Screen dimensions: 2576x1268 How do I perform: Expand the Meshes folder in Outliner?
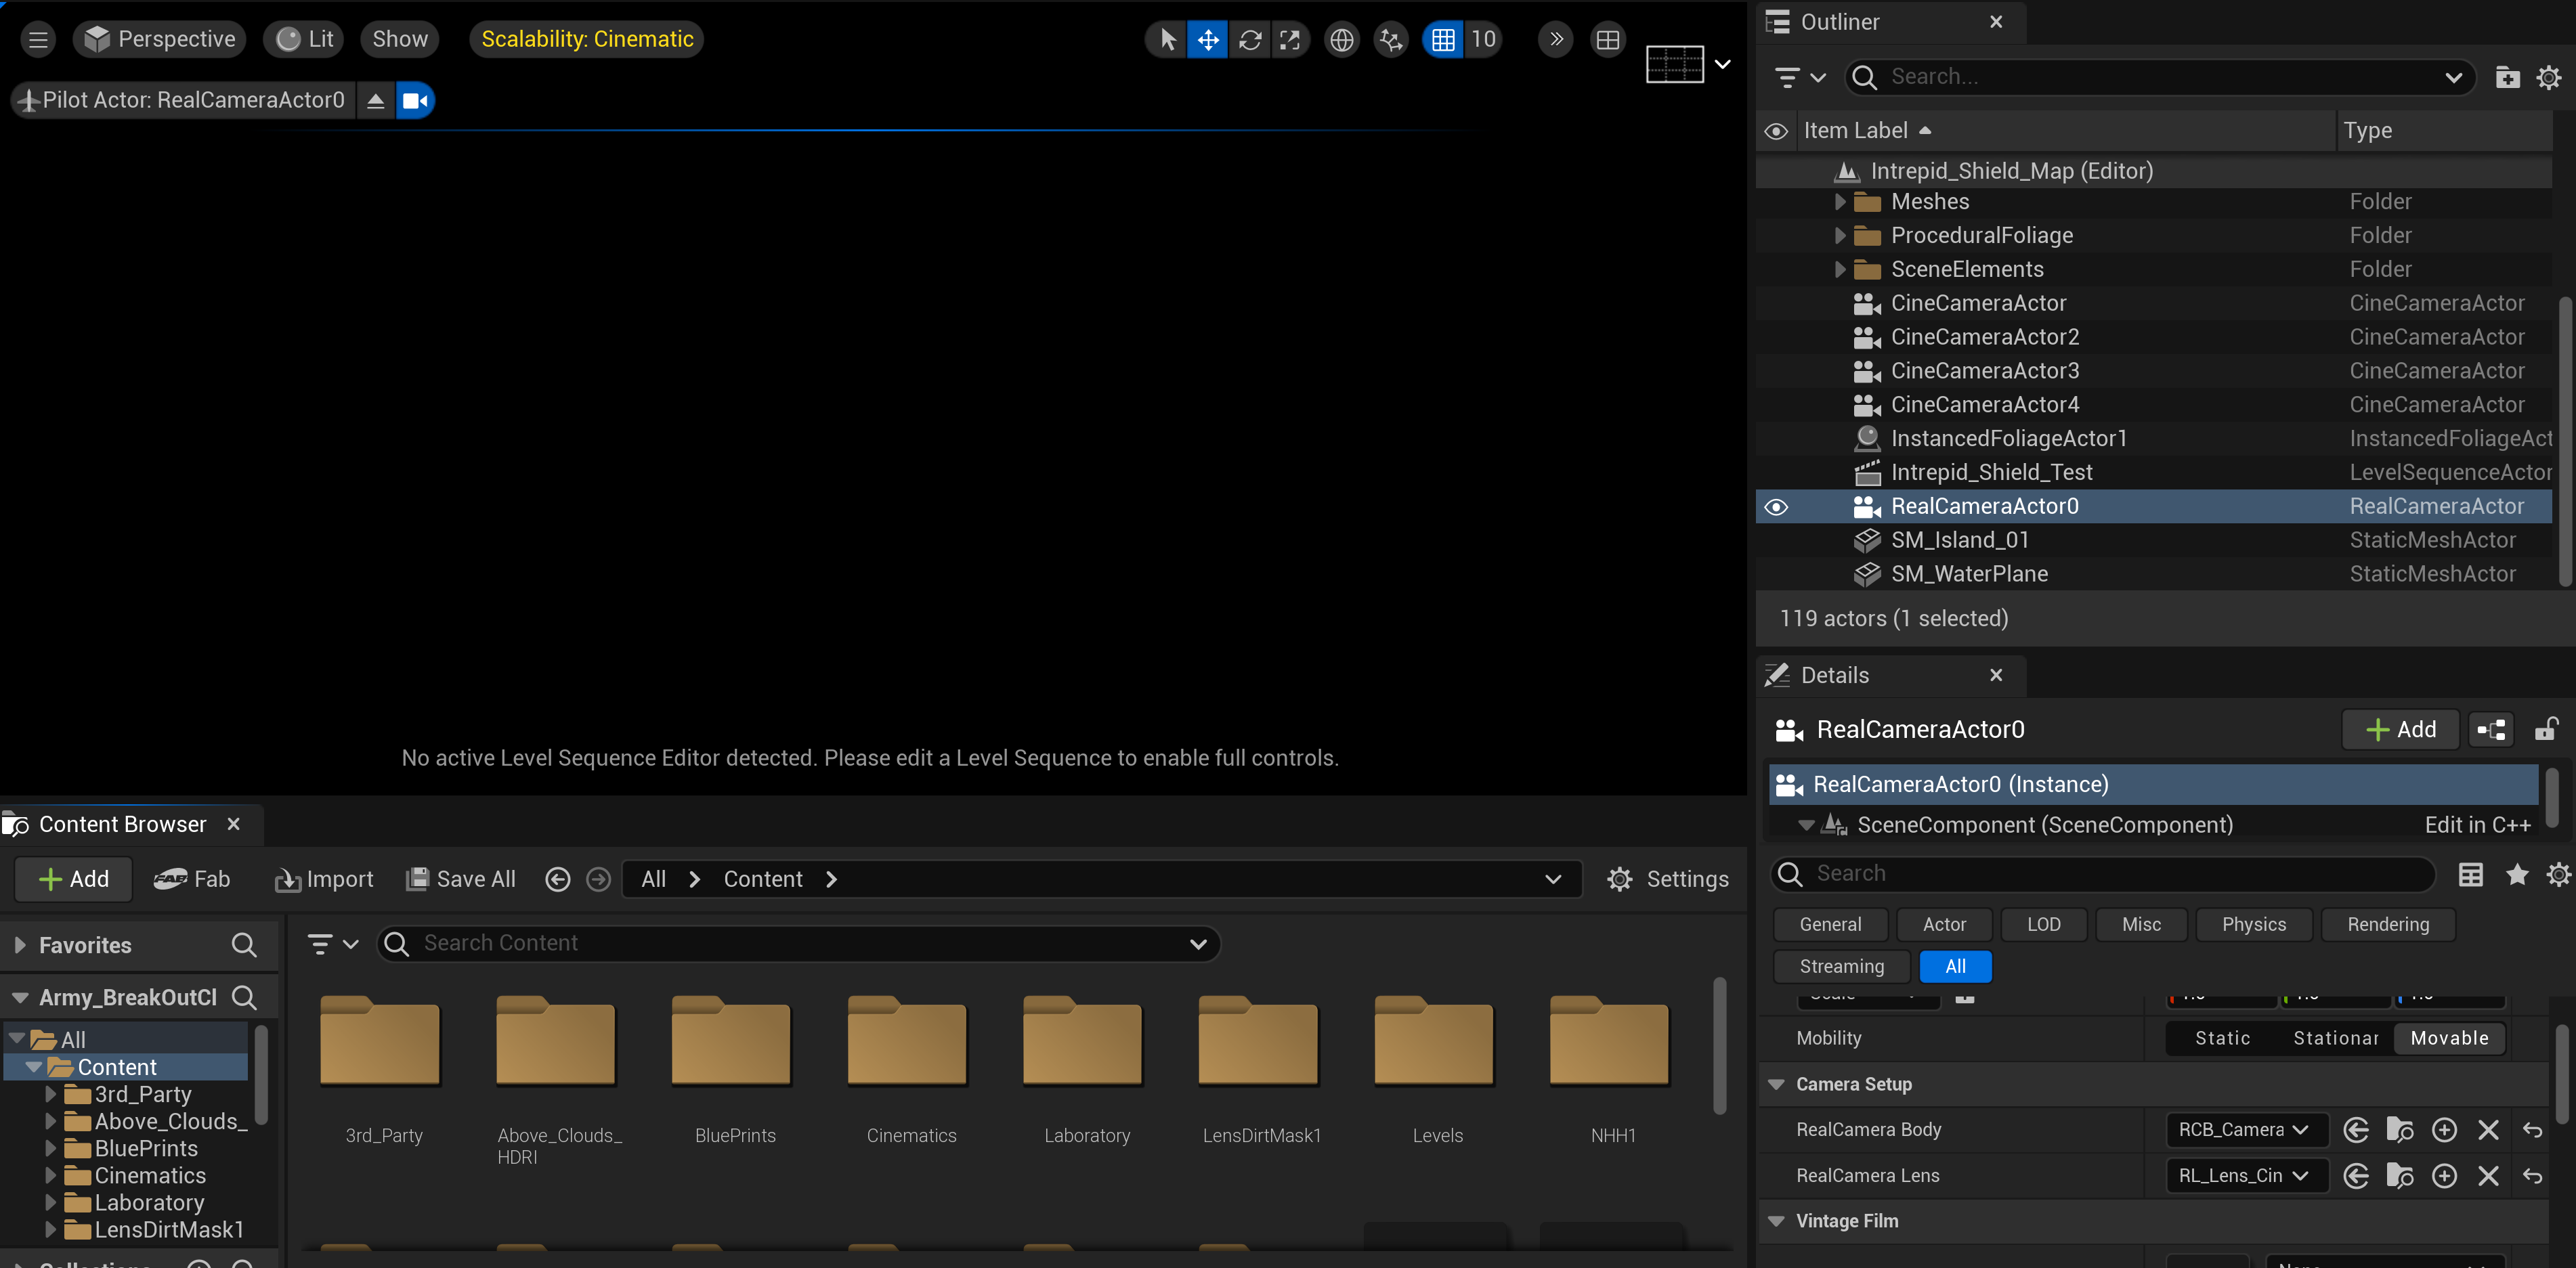tap(1839, 202)
